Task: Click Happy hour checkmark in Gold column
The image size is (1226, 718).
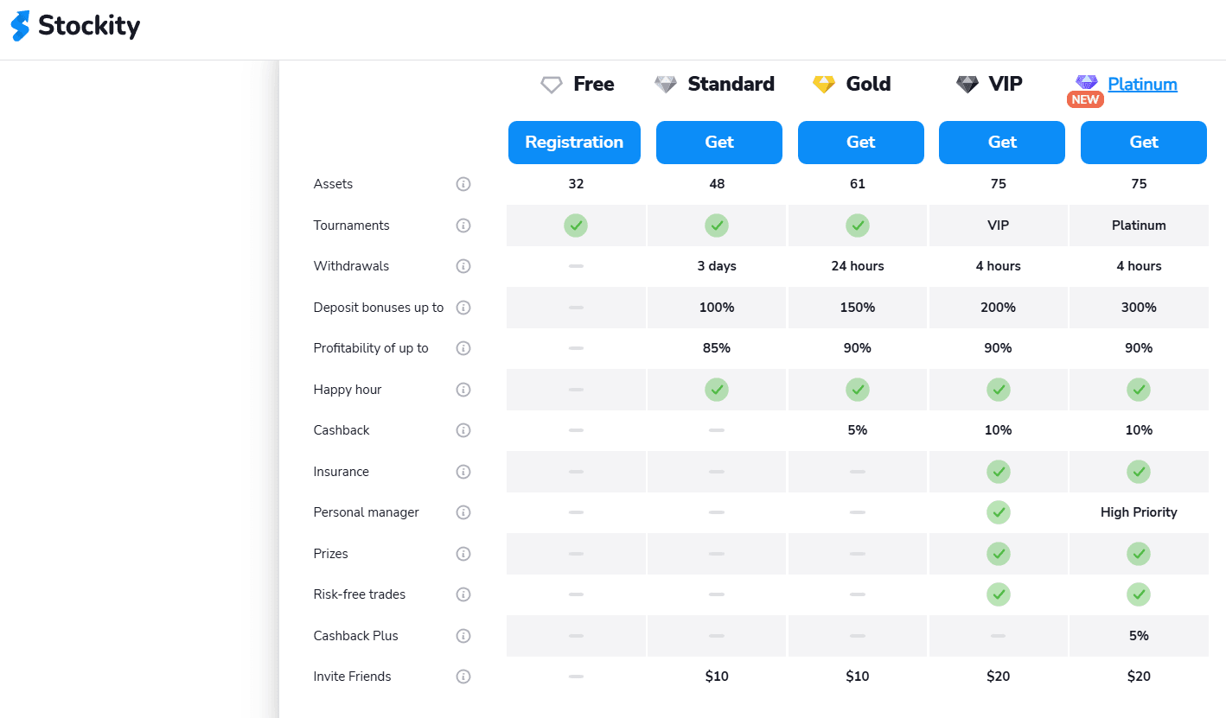Action: click(858, 390)
